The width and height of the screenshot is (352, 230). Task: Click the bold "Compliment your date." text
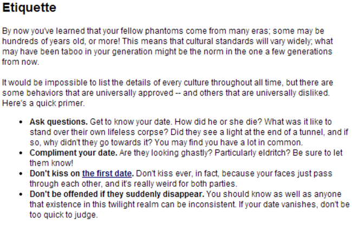point(74,153)
